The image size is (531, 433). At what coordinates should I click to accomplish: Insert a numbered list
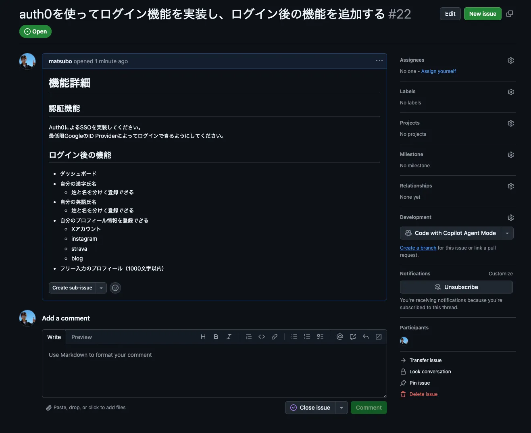coord(307,337)
